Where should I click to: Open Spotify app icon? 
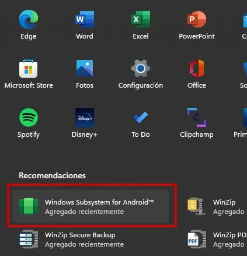[x=29, y=117]
